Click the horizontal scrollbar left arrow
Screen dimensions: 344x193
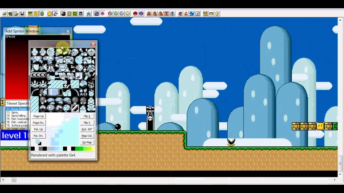3,180
